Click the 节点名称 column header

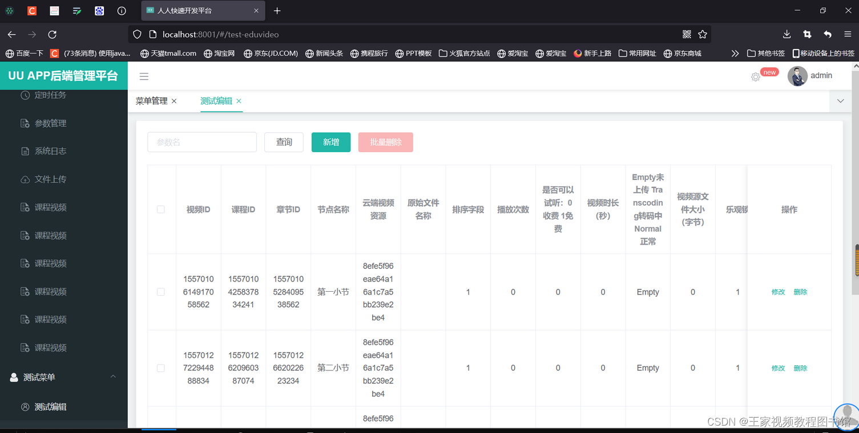coord(333,210)
